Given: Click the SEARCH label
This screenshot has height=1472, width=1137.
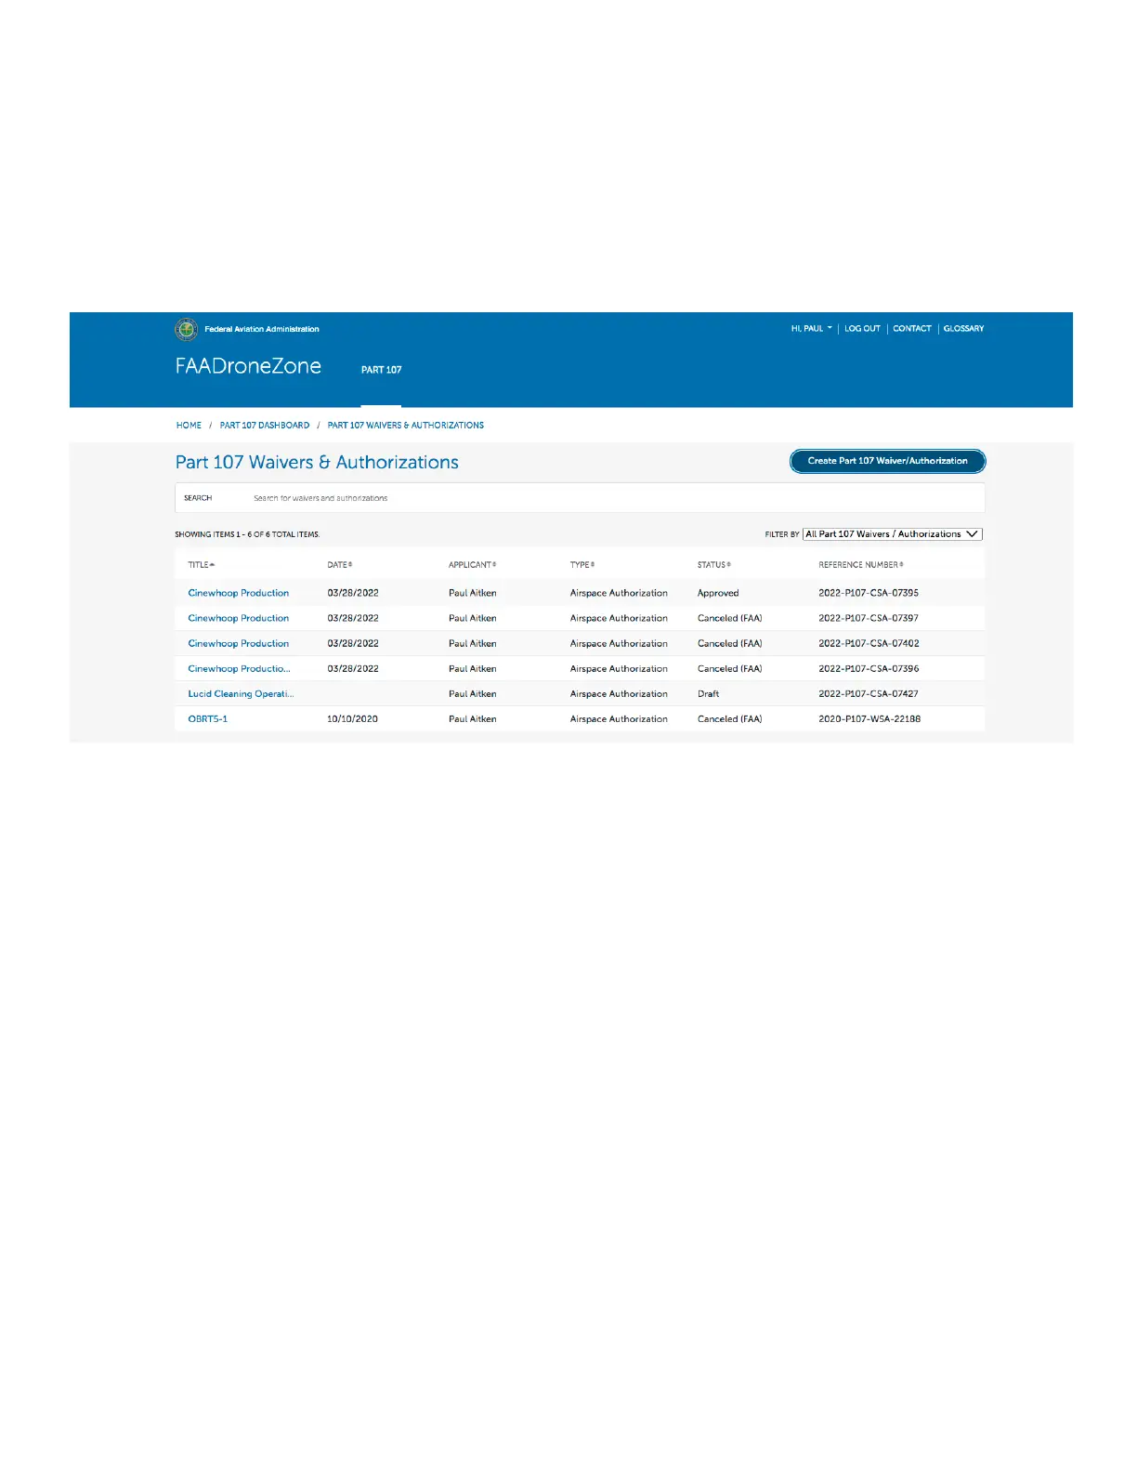Looking at the screenshot, I should 198,498.
